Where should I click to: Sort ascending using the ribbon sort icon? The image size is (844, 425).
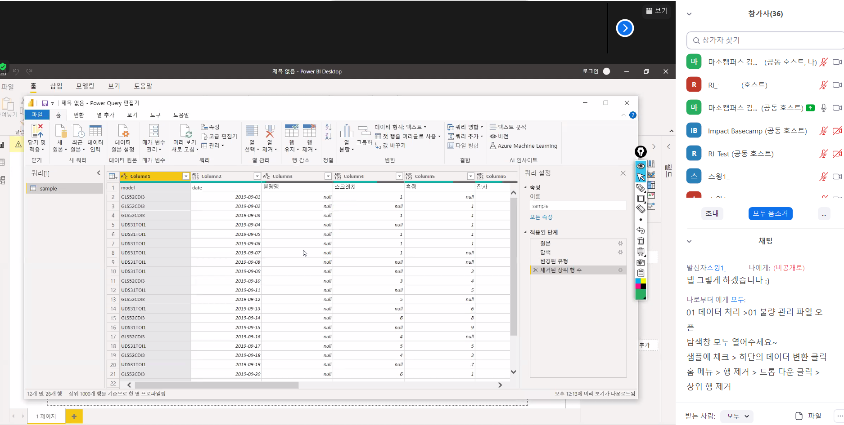coord(328,128)
